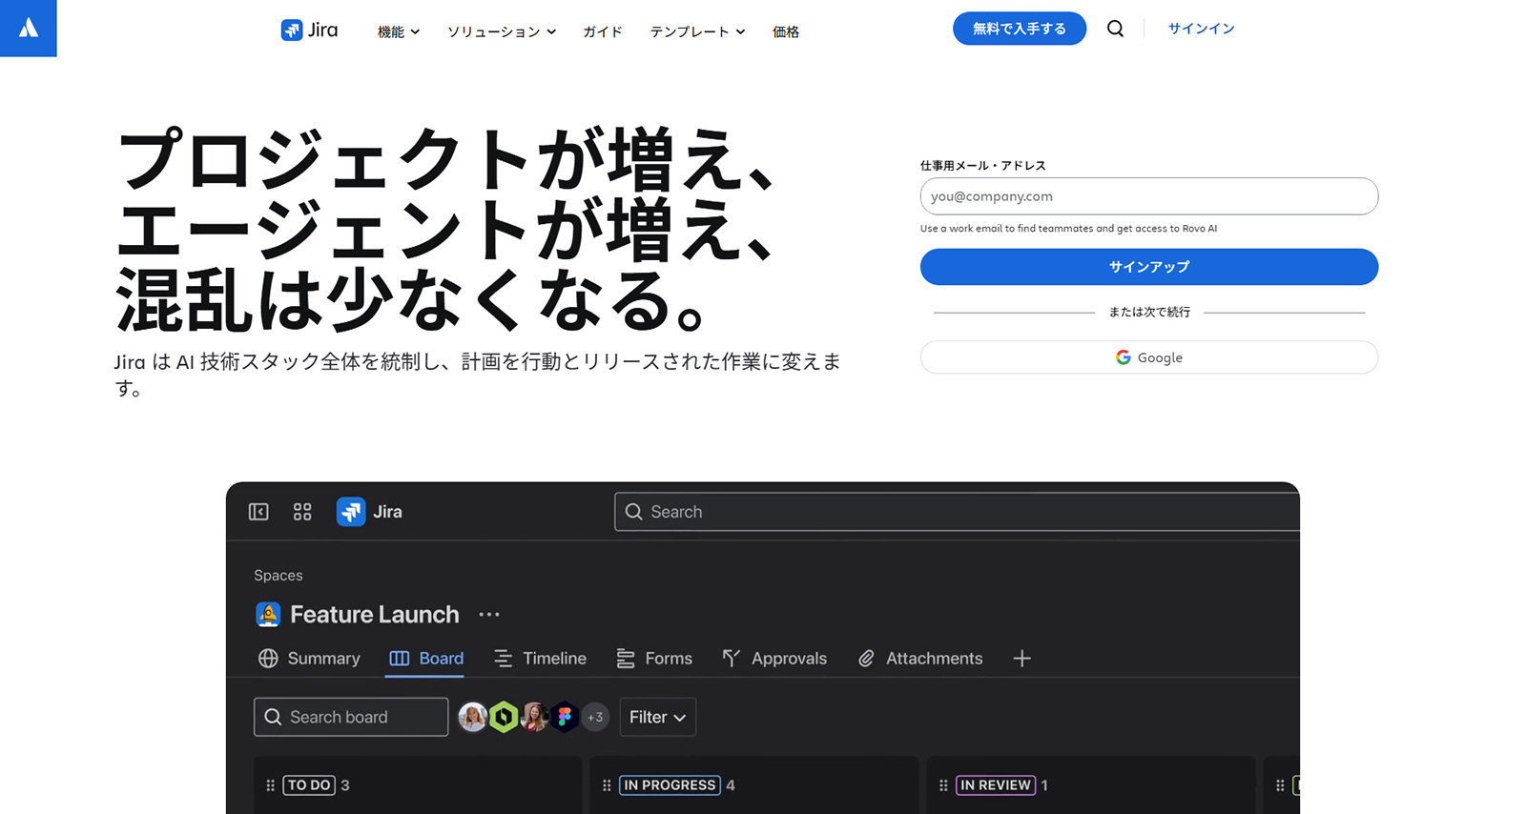1526x814 pixels.
Task: Switch to the Approvals tab
Action: point(774,659)
